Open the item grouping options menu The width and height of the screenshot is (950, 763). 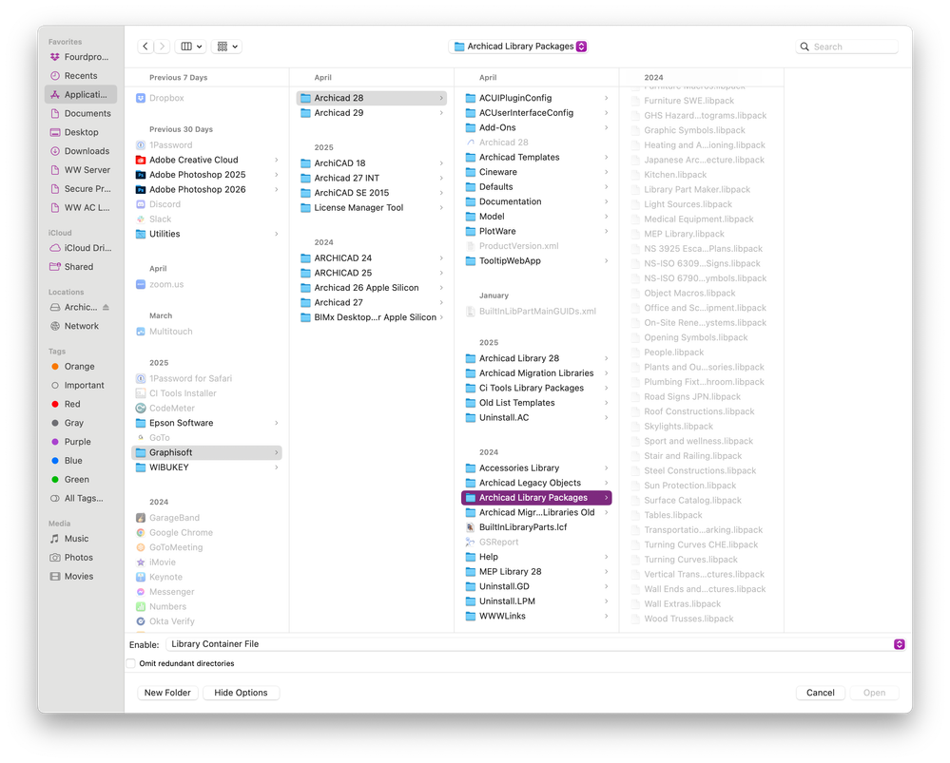click(227, 46)
